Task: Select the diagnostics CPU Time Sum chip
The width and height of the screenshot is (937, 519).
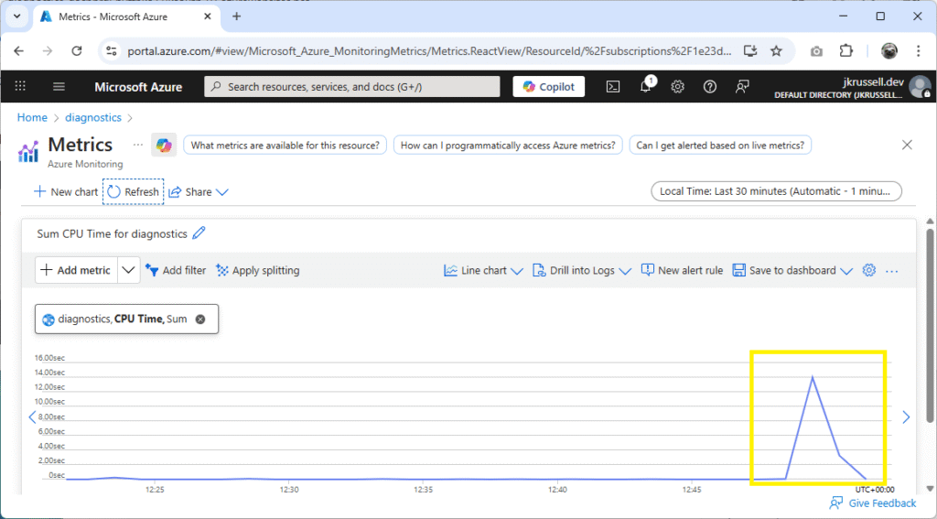Action: click(x=126, y=319)
